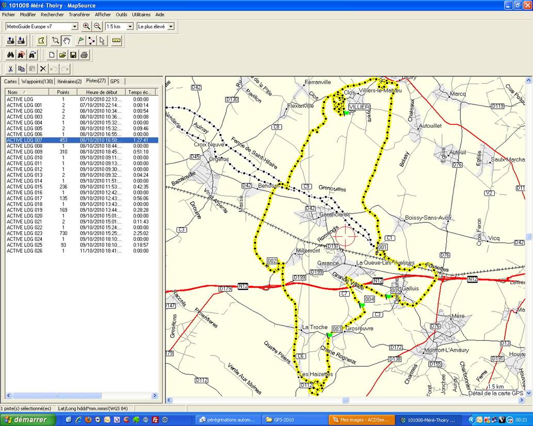Open the Modifier menu
The image size is (533, 426).
tap(28, 14)
